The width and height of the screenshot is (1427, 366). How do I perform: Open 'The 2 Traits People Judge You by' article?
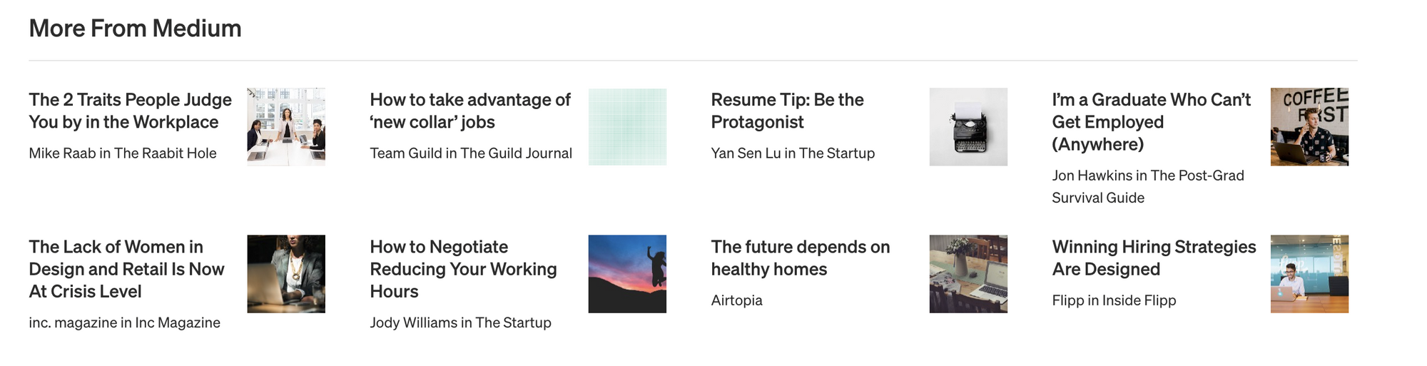131,111
